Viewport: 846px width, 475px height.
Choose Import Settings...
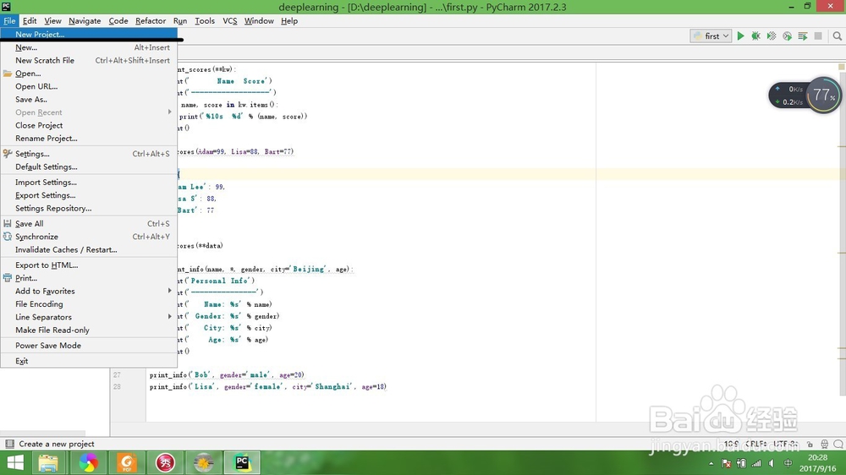click(89, 183)
